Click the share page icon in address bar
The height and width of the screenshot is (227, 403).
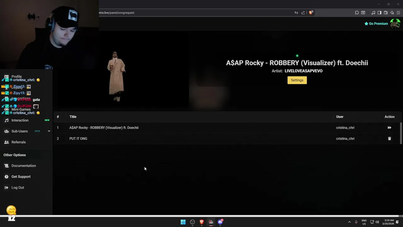303,13
